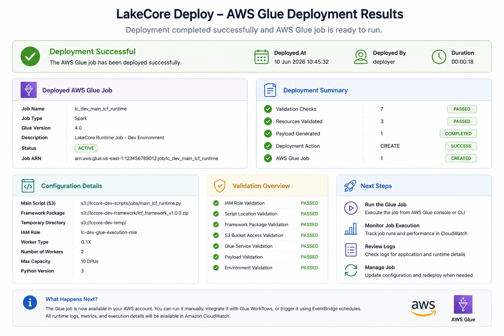
Task: Select the Deployment Action value CREATE
Action: coord(390,146)
